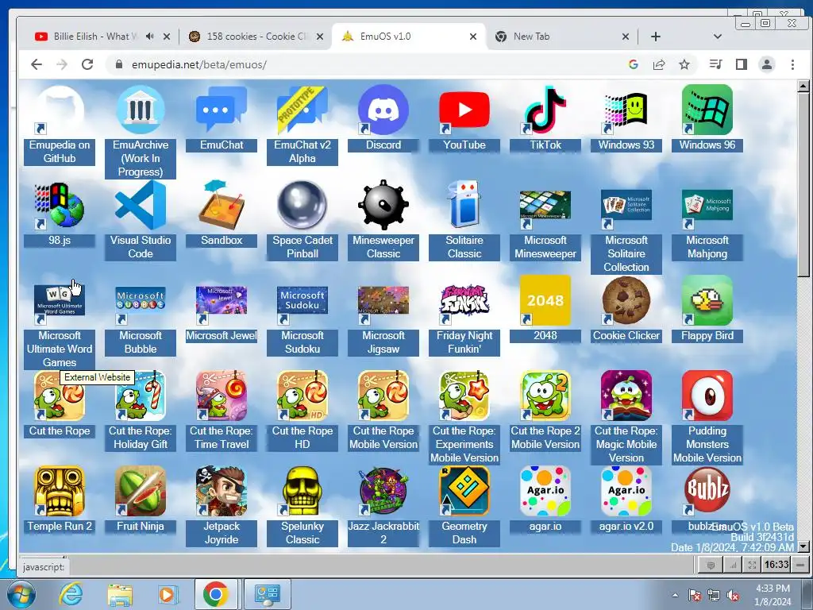Open the Flappy Bird icon
Viewport: 813px width, 610px height.
(x=707, y=301)
